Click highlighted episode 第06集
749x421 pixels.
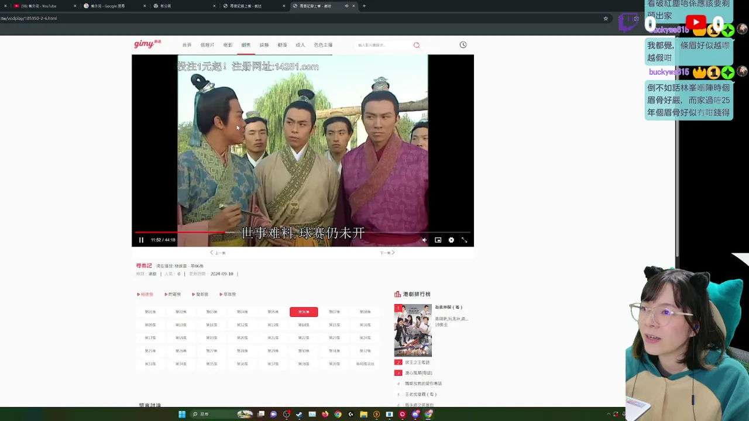pyautogui.click(x=304, y=312)
